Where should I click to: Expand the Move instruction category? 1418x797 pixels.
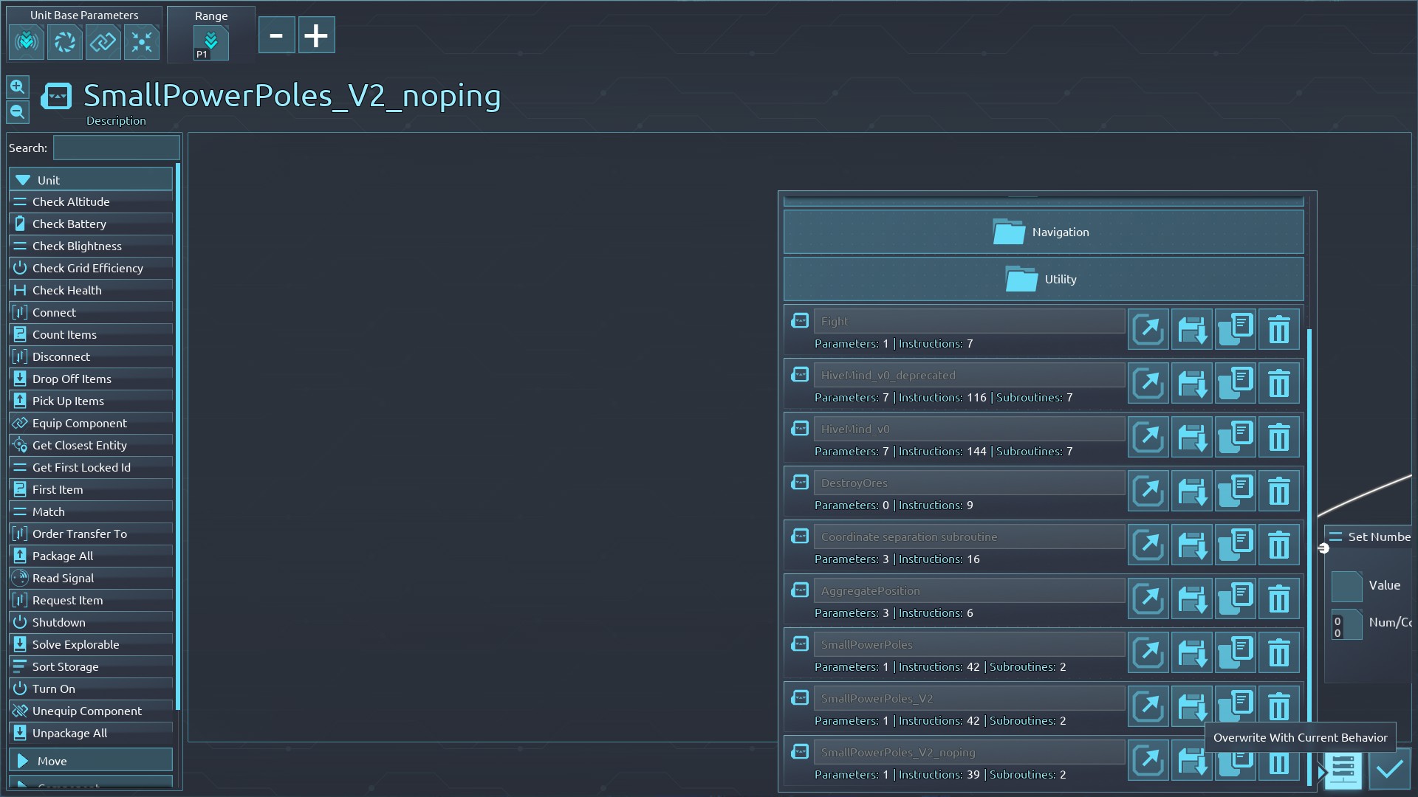(90, 761)
